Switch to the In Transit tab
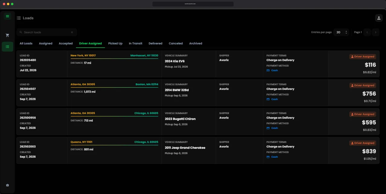Screen dimensions: 386x194 (135, 44)
